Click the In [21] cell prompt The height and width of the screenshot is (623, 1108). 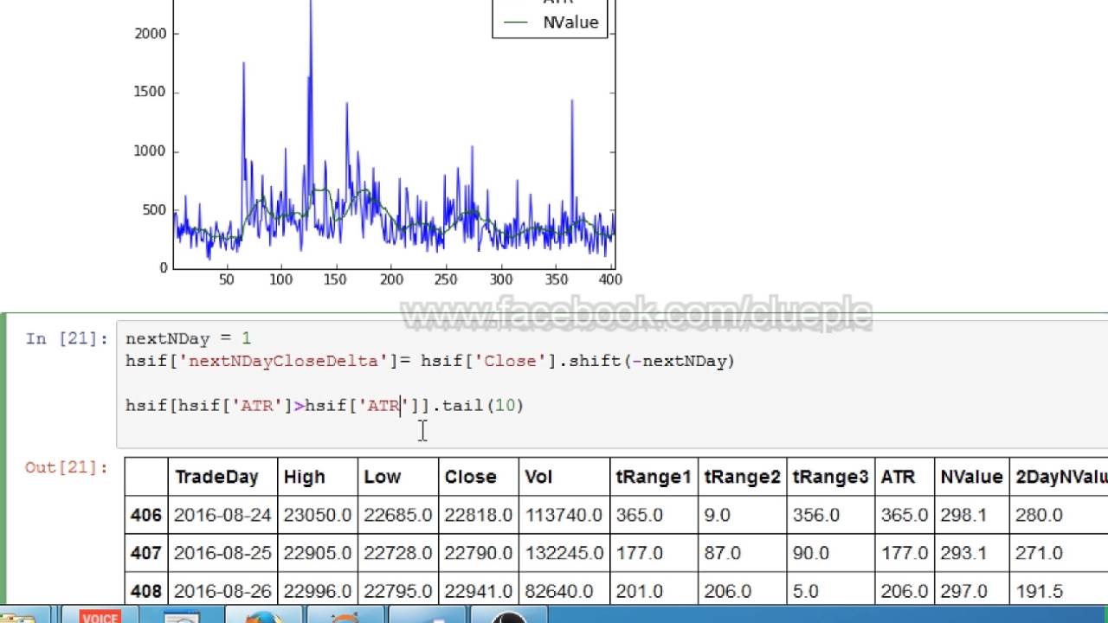(67, 338)
